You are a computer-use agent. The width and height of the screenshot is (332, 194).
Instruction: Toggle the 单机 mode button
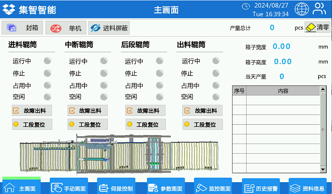click(66, 28)
